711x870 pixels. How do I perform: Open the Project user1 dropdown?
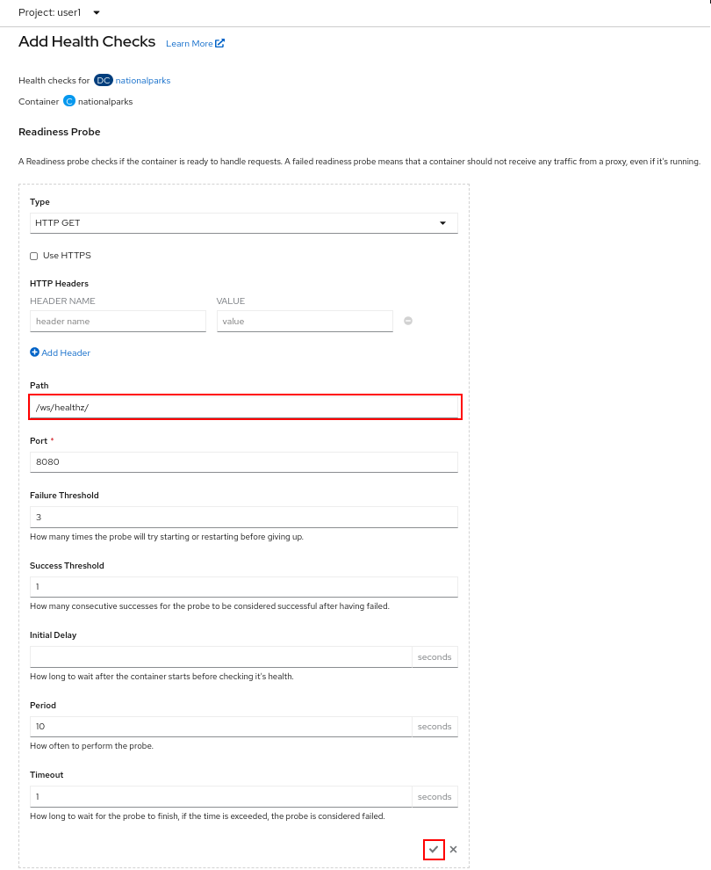[x=60, y=12]
